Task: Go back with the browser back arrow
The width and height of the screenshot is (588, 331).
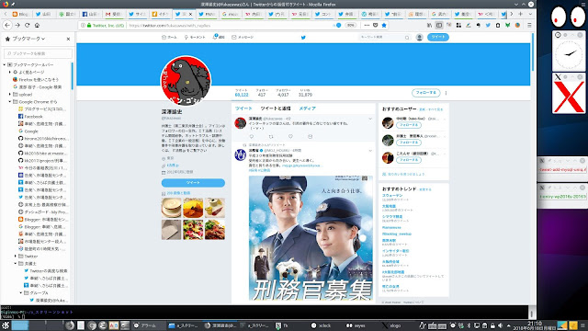Action: tap(7, 25)
